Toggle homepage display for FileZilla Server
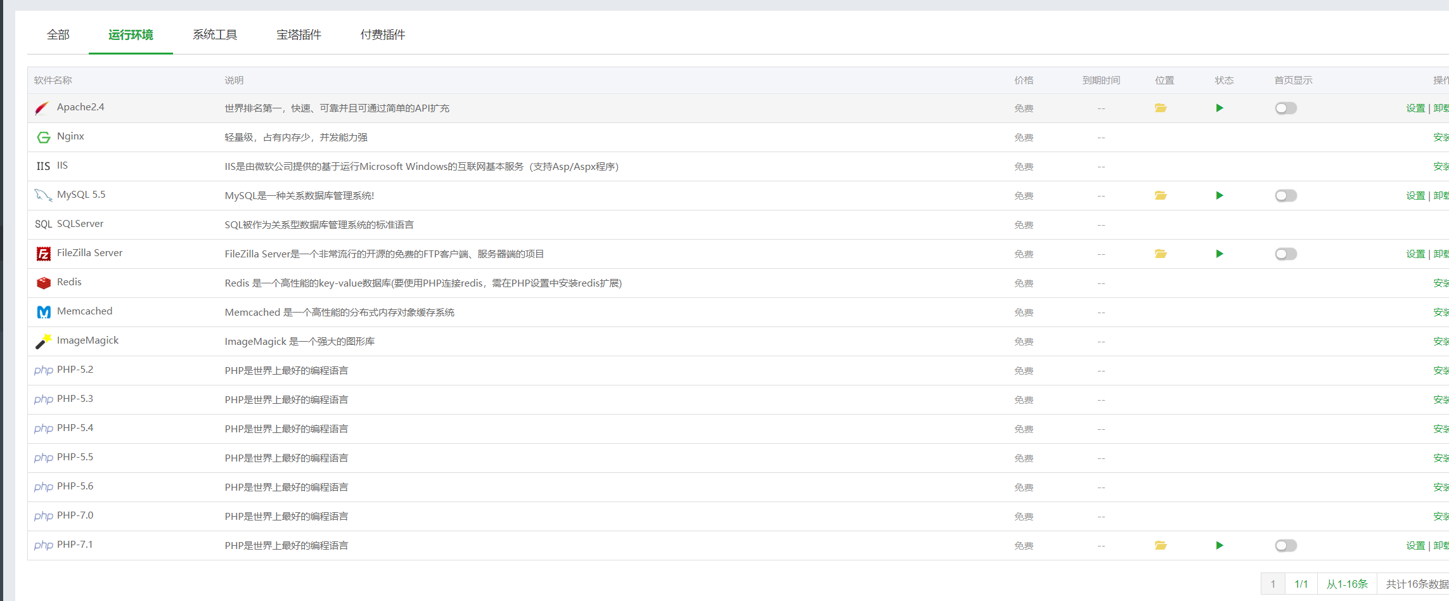The height and width of the screenshot is (601, 1449). [1286, 254]
